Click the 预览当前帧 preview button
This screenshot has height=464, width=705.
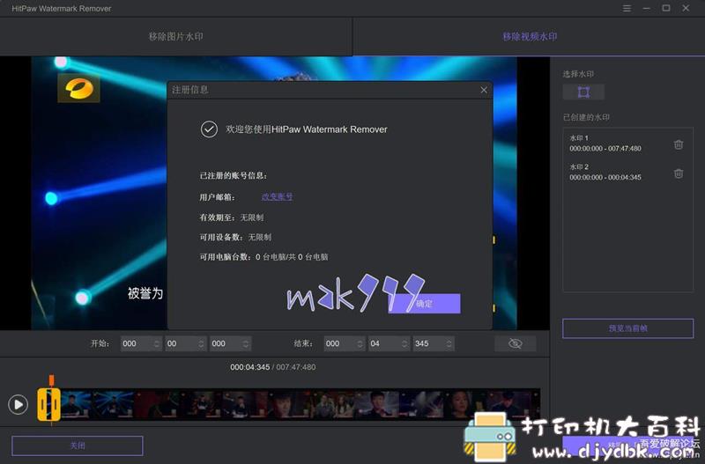(627, 328)
